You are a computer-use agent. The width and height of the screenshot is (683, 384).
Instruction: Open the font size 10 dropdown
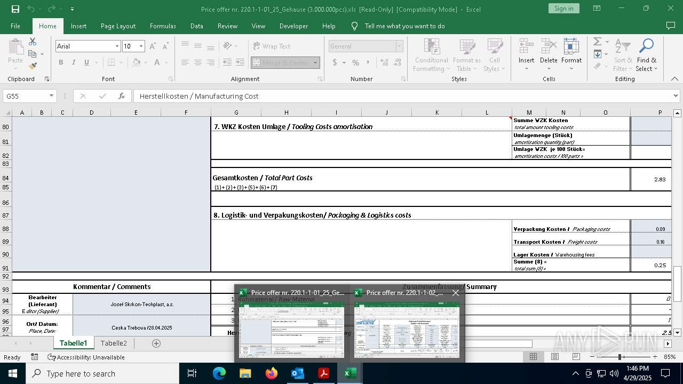[x=141, y=46]
